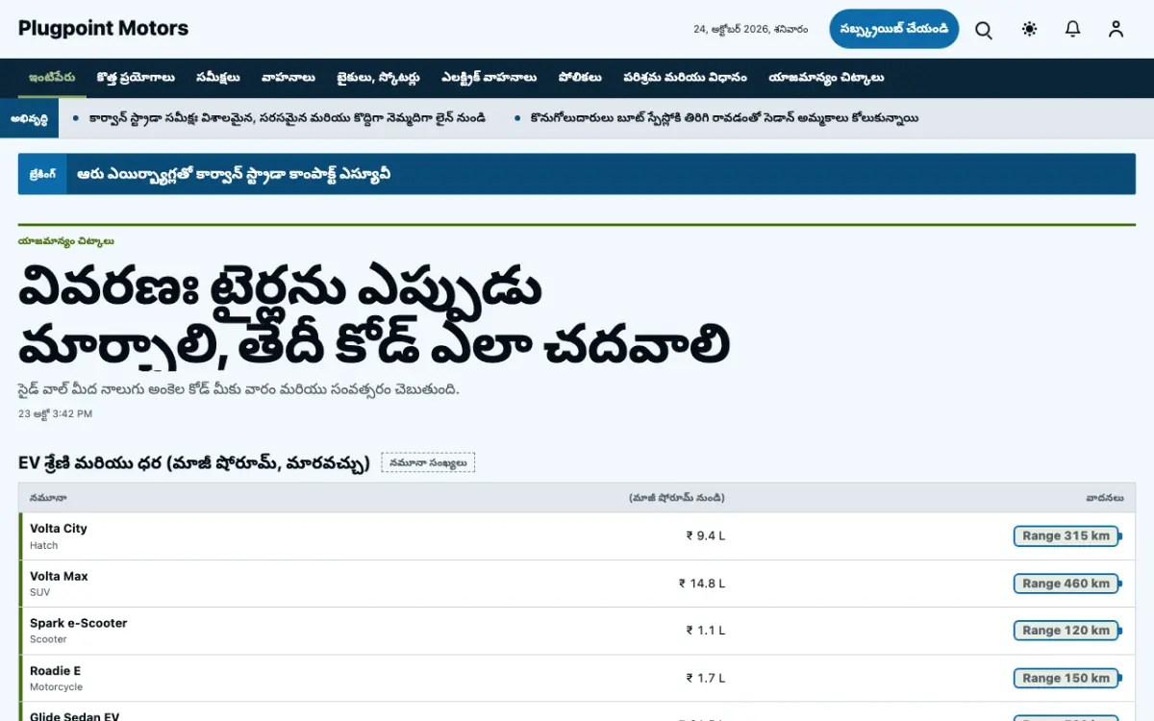Click the Range 120 km battery badge
This screenshot has height=721, width=1154.
point(1066,631)
